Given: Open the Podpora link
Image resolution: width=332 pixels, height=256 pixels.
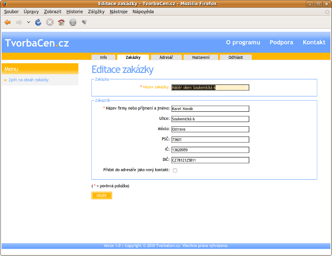Looking at the screenshot, I should 281,42.
